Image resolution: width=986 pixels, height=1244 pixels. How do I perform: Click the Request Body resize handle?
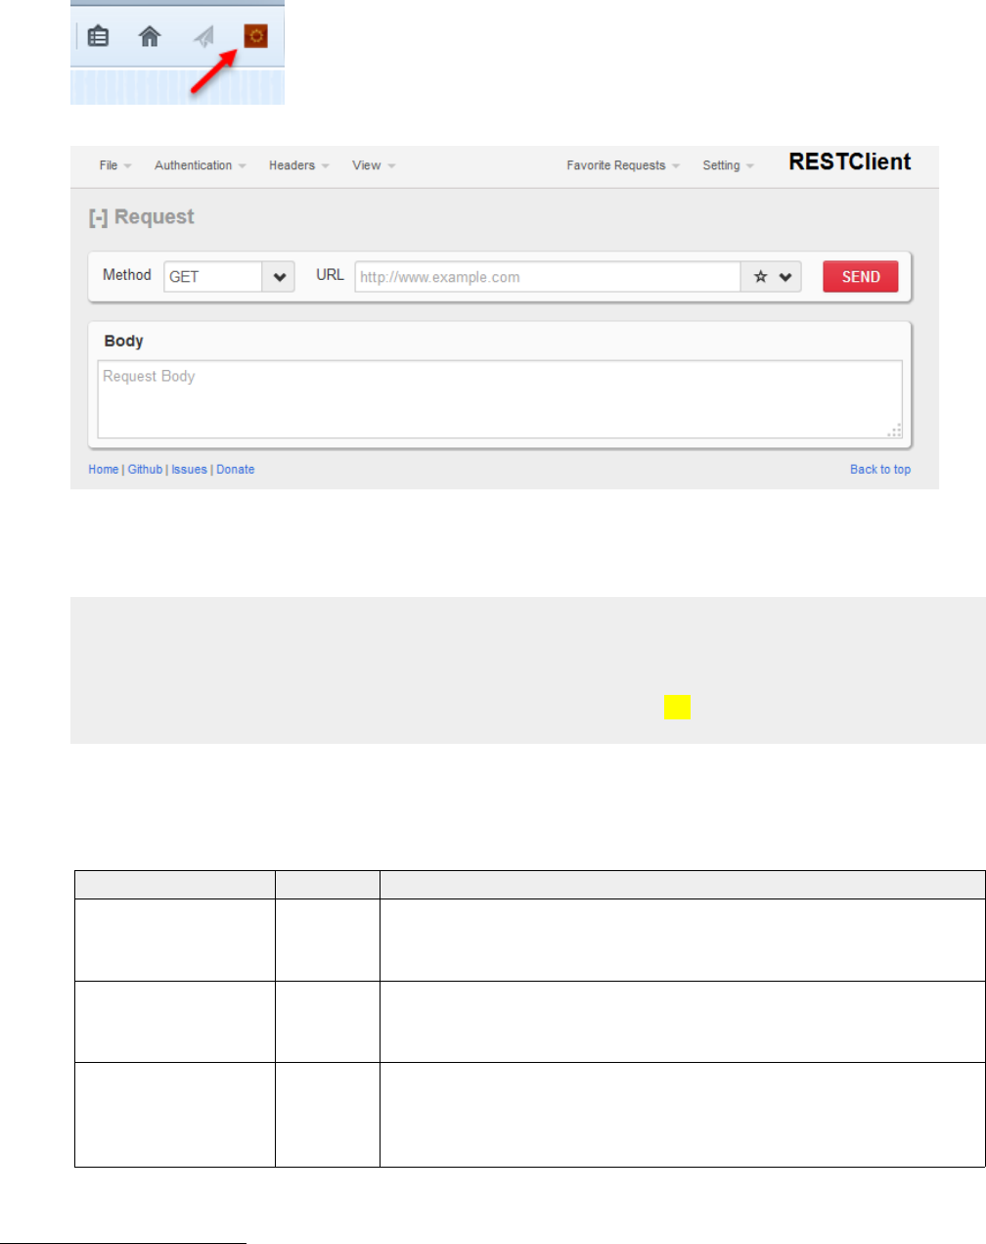[894, 430]
